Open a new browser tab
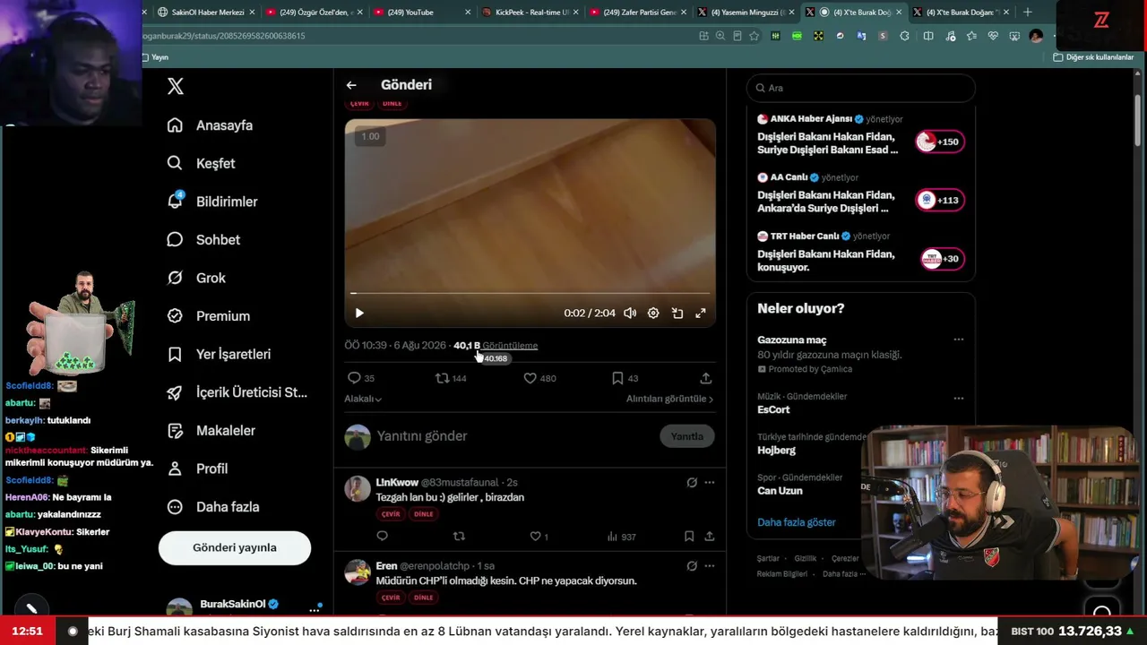Image resolution: width=1147 pixels, height=645 pixels. (x=1028, y=12)
